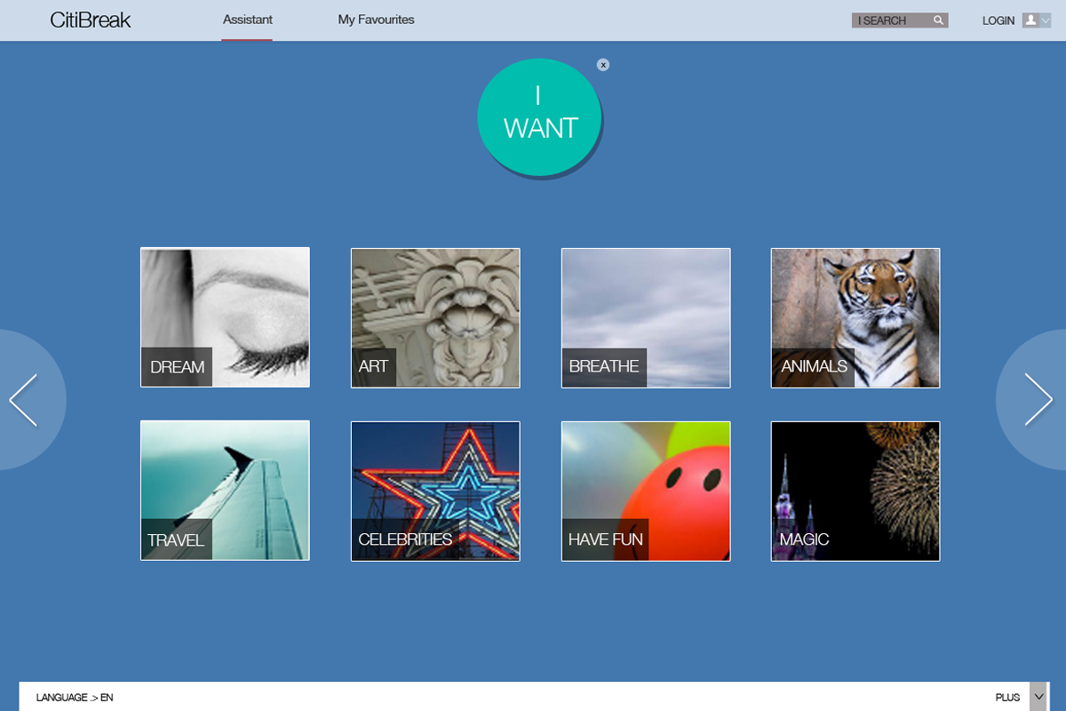Click the magnifier search icon
This screenshot has height=711, width=1066.
(939, 20)
